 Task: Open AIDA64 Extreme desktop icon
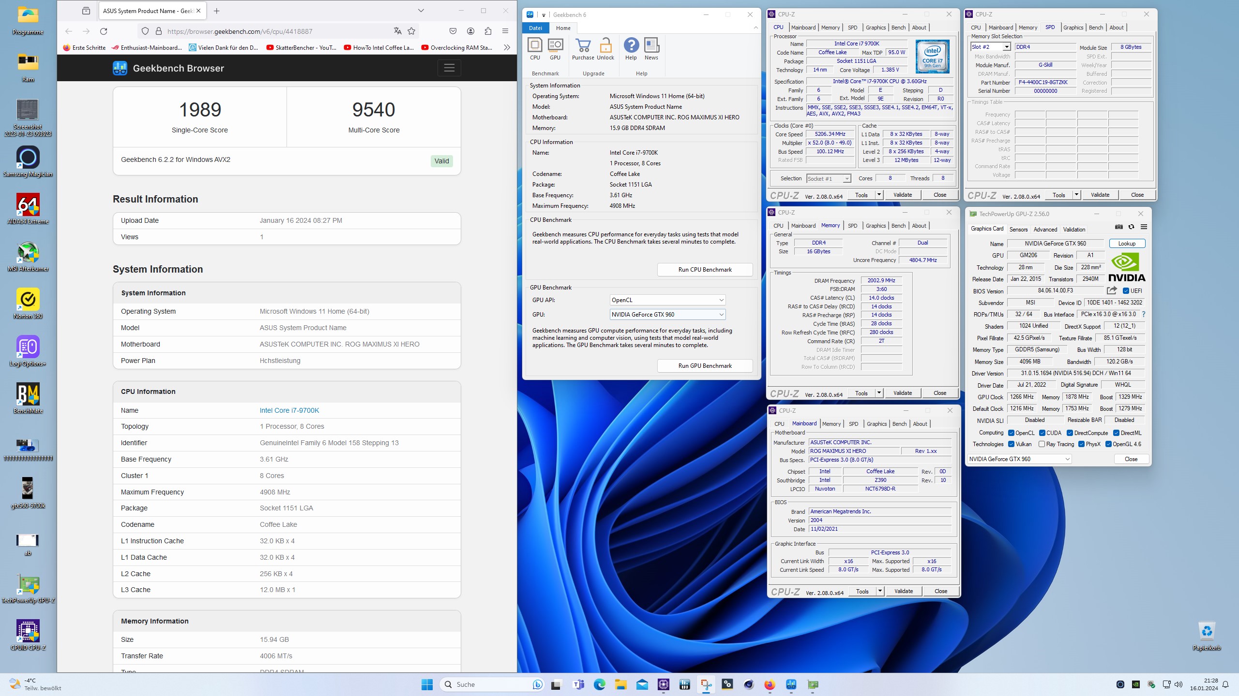[28, 209]
